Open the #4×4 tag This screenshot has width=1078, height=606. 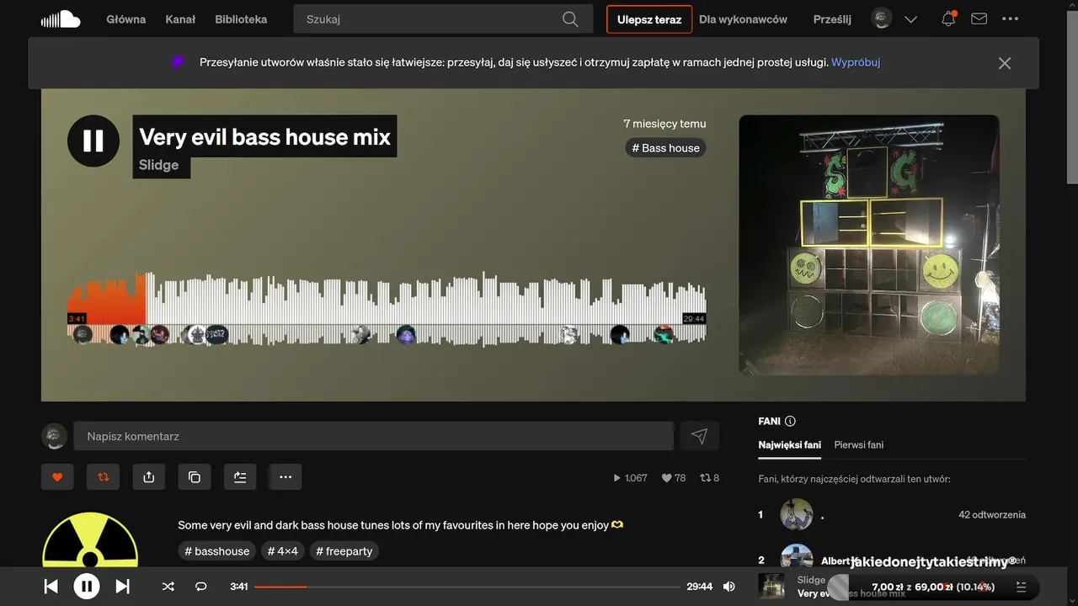pos(283,551)
